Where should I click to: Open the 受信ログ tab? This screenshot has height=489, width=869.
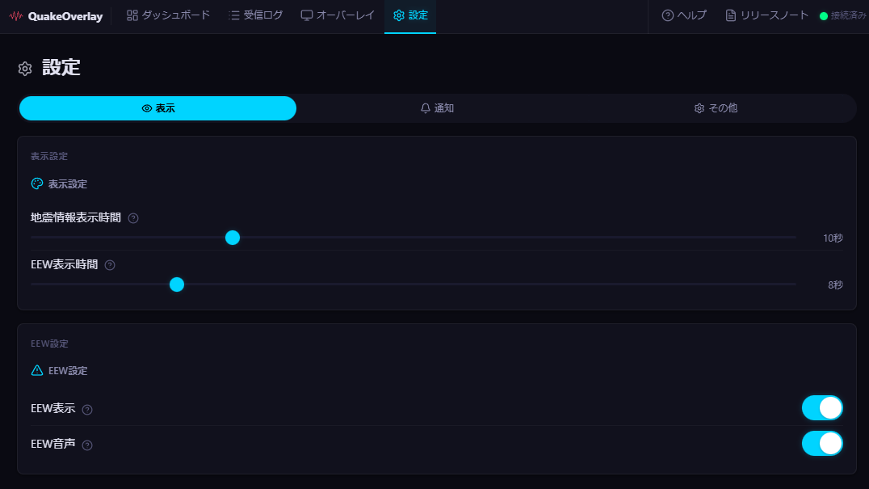(255, 15)
